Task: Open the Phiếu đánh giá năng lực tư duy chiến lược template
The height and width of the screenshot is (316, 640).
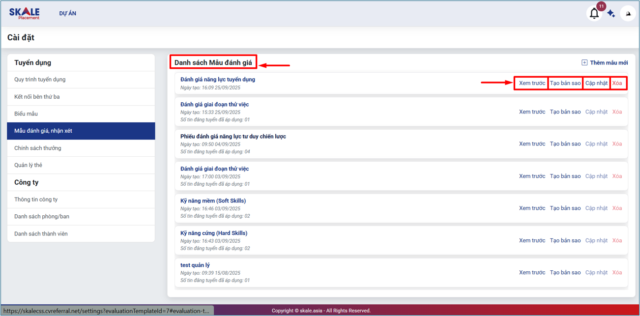Action: (233, 137)
